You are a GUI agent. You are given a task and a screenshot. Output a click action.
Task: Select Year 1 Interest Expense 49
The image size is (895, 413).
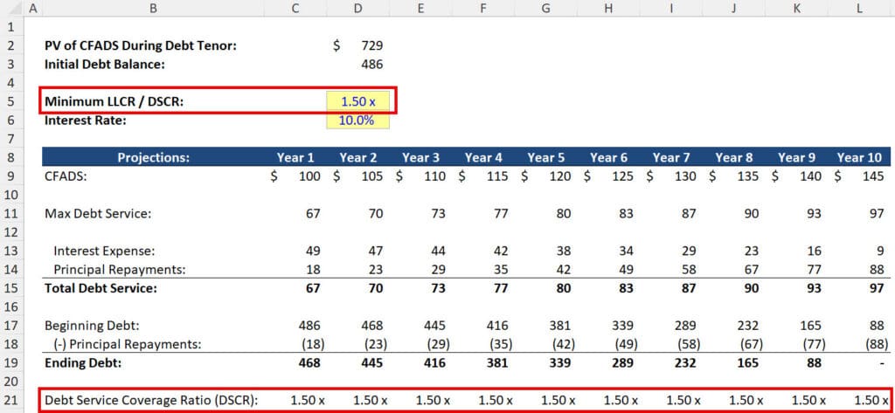pyautogui.click(x=313, y=251)
